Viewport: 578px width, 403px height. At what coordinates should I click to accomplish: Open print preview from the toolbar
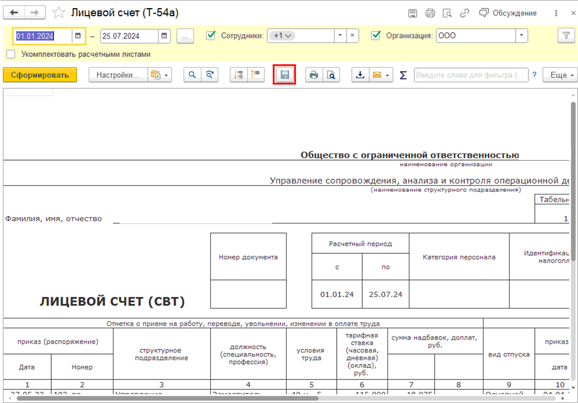331,75
